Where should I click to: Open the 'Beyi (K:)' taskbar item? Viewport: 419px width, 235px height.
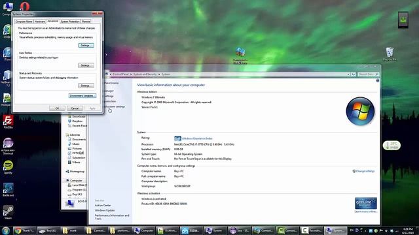click(48, 230)
